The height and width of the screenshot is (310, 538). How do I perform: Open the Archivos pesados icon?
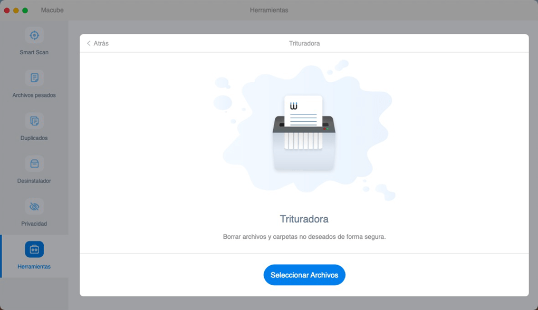pos(34,78)
